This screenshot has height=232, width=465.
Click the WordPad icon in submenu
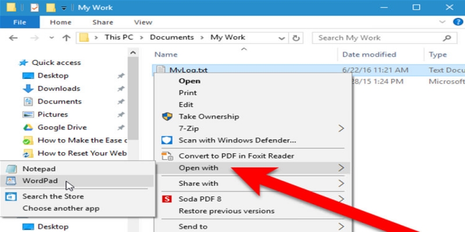(x=12, y=181)
